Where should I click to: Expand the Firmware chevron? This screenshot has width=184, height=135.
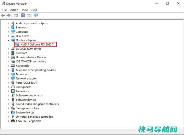point(8,53)
